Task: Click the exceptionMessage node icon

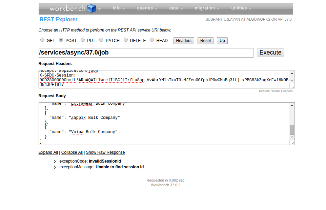Action: pyautogui.click(x=55, y=167)
